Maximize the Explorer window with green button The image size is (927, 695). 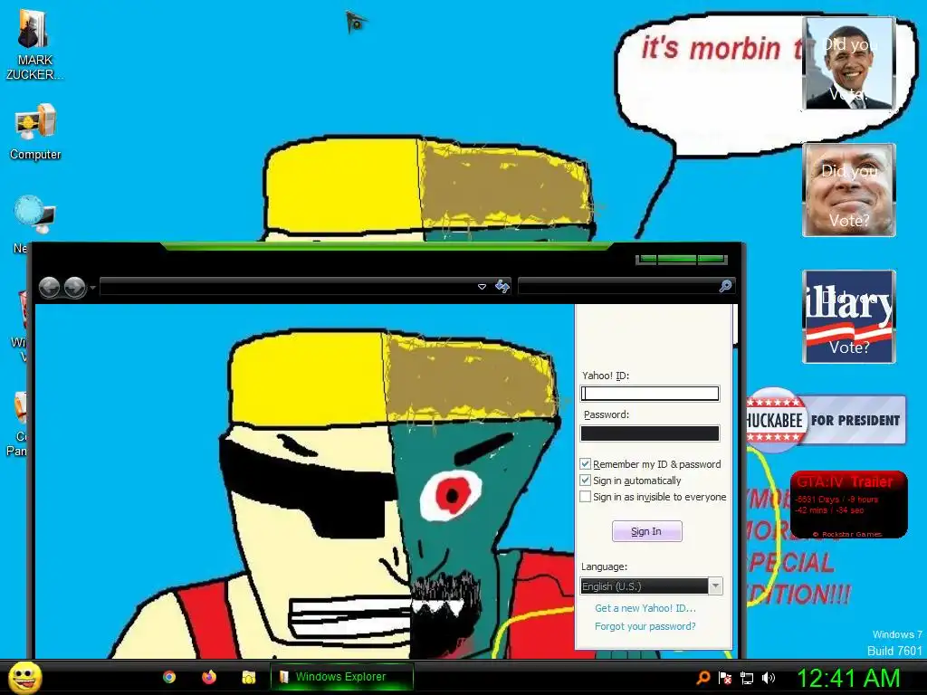[x=677, y=259]
